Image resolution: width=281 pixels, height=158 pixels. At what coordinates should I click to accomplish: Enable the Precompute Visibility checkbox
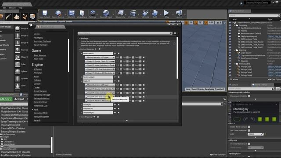(x=249, y=96)
